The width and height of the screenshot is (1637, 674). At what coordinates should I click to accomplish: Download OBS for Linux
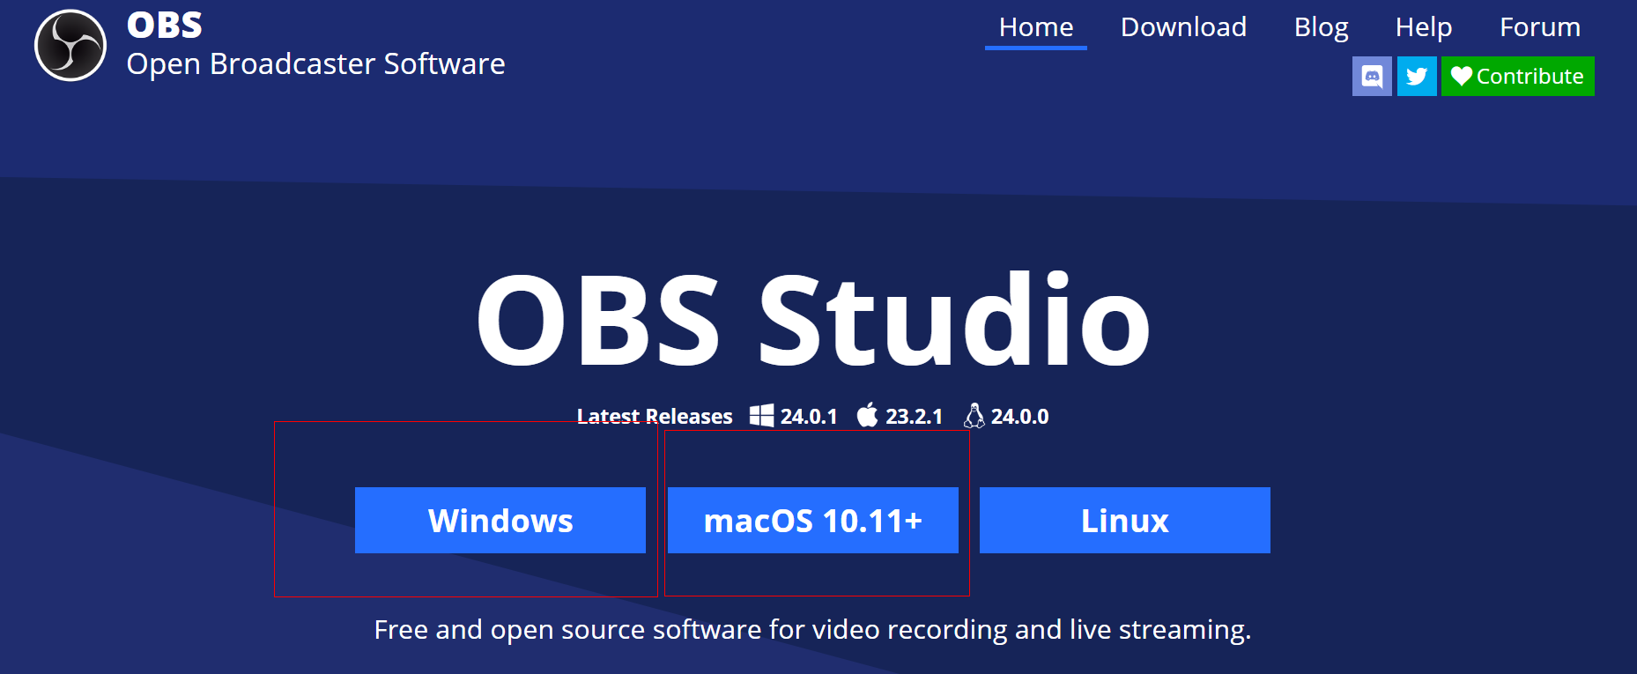1125,520
